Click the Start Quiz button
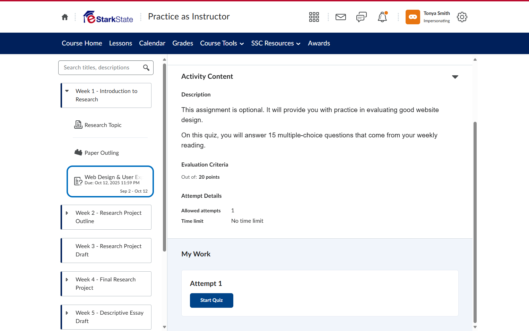 [211, 300]
